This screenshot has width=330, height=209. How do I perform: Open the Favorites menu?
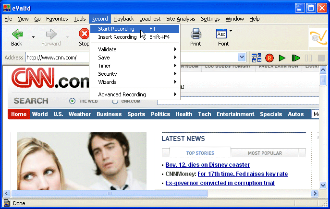57,19
